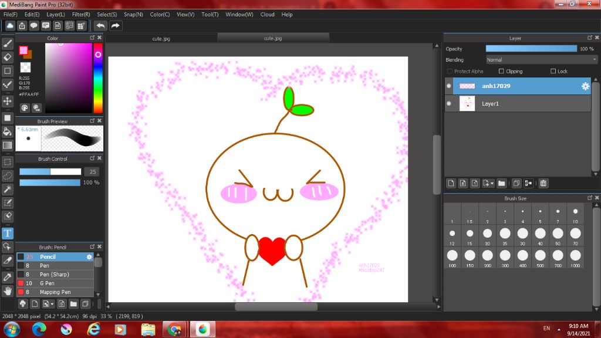Duplicate the selected layer

[516, 183]
